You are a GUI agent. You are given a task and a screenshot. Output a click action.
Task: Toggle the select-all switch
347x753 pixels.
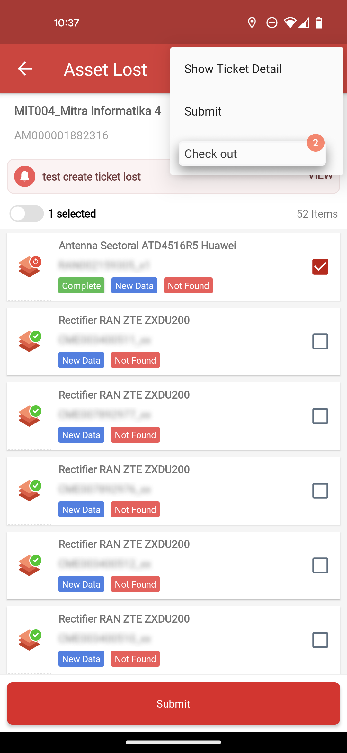27,214
